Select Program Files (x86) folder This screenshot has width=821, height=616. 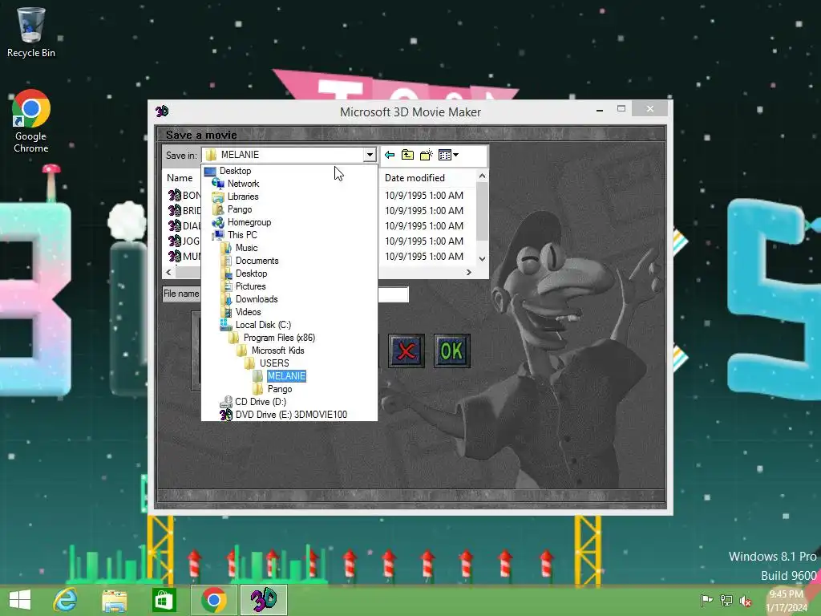pos(278,338)
